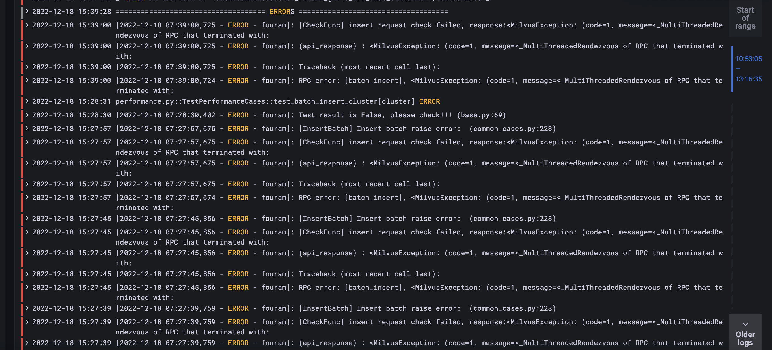Expand the 15:27:45 Traceback log line
The height and width of the screenshot is (350, 772).
coord(27,274)
